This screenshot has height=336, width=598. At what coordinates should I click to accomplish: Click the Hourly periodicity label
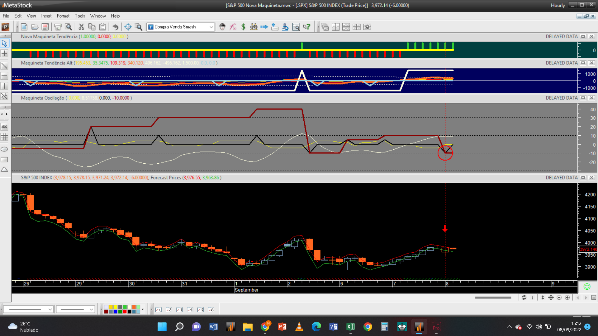coord(558,5)
